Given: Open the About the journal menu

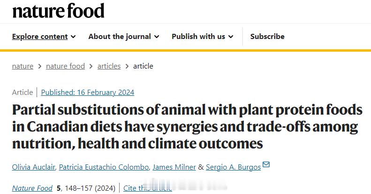Looking at the screenshot, I should tap(120, 37).
